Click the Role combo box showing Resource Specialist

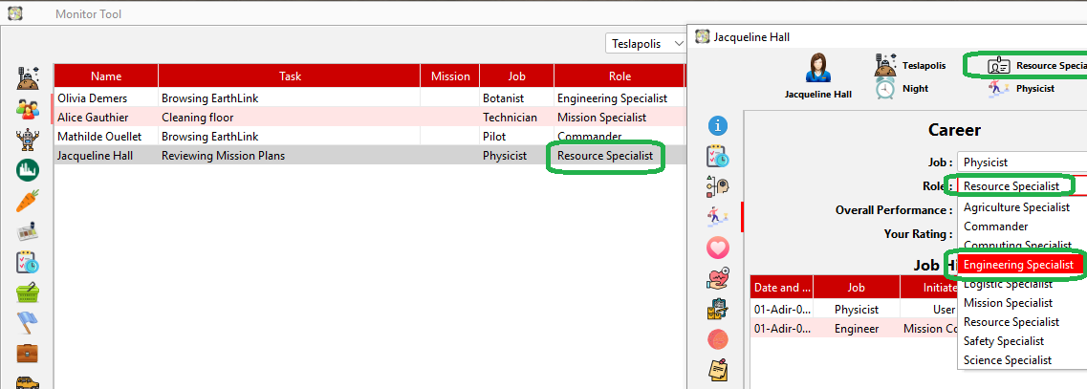(1022, 185)
